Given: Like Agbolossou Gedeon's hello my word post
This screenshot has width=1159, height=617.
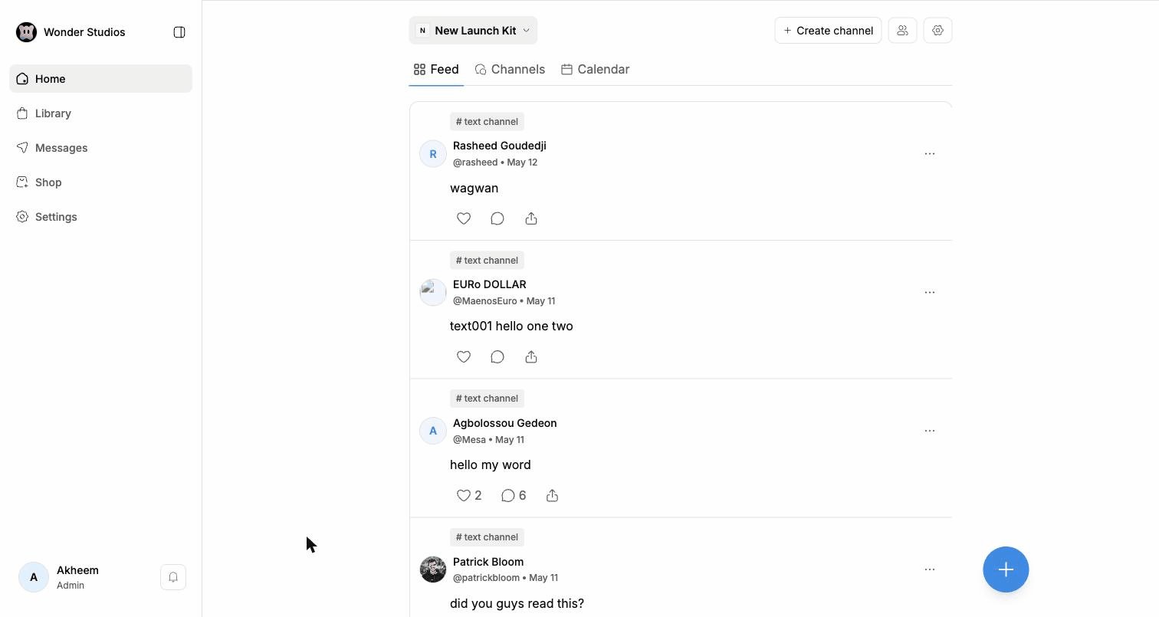Looking at the screenshot, I should (464, 496).
